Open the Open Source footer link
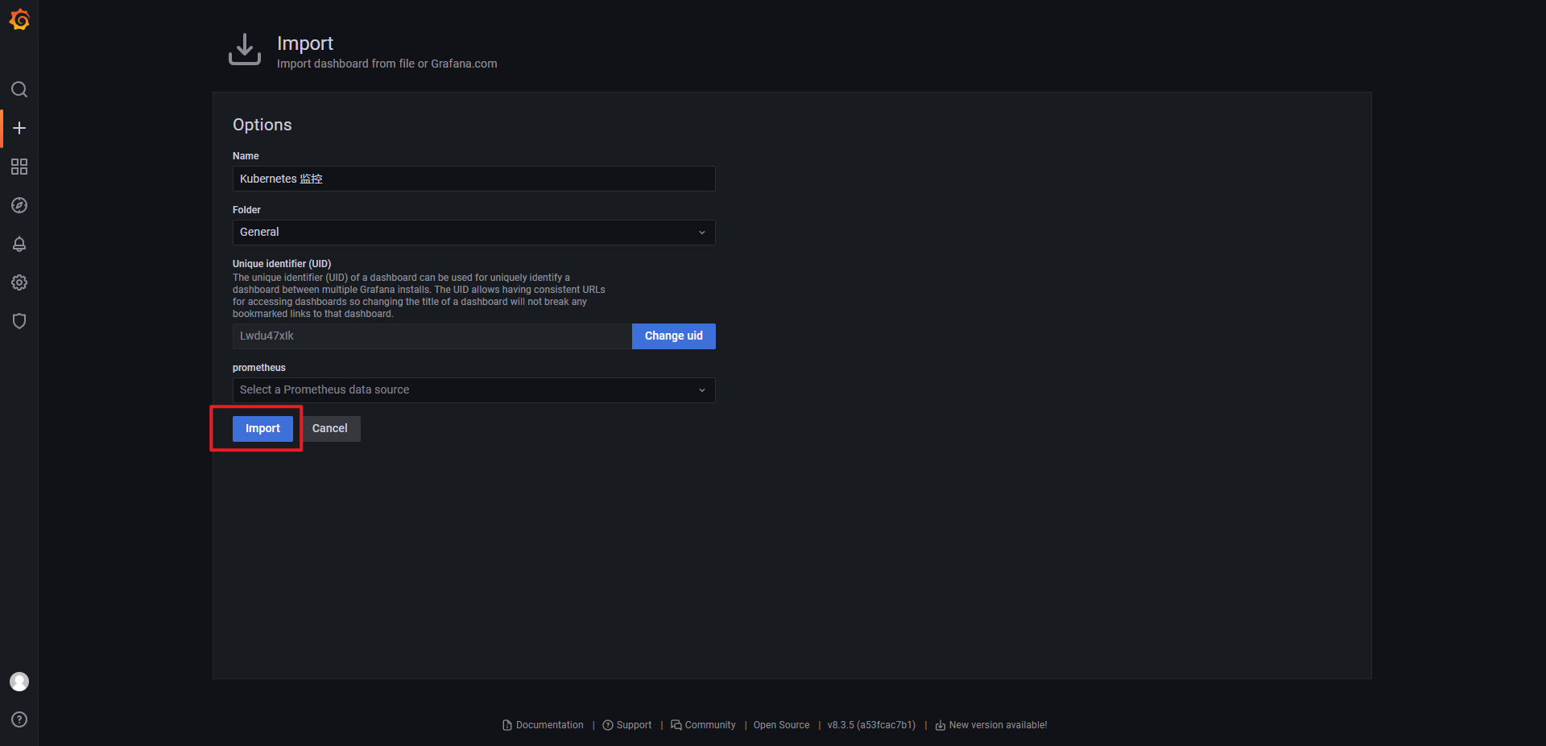The image size is (1546, 746). pyautogui.click(x=782, y=725)
